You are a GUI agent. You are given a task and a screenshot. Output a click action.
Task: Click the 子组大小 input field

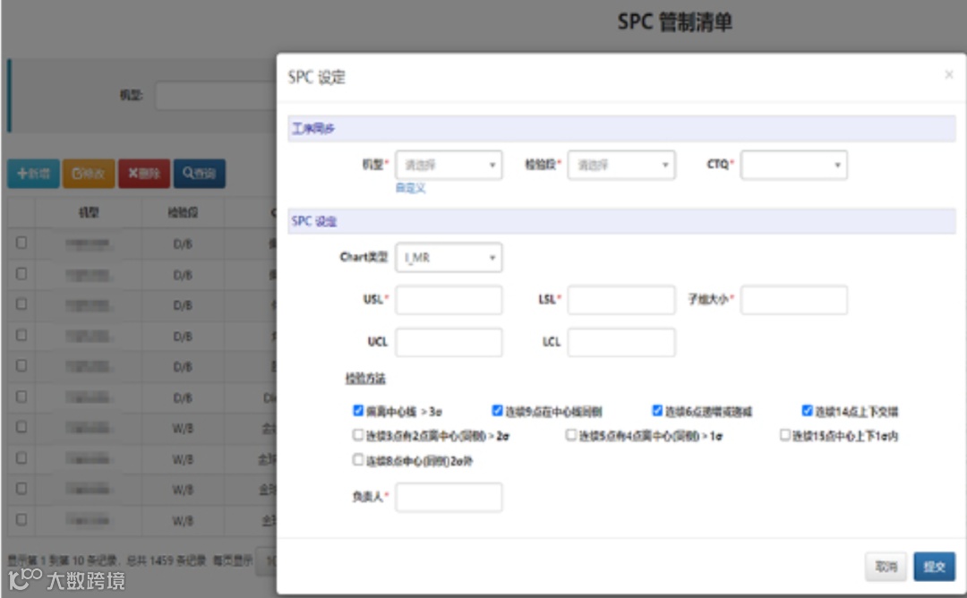793,300
